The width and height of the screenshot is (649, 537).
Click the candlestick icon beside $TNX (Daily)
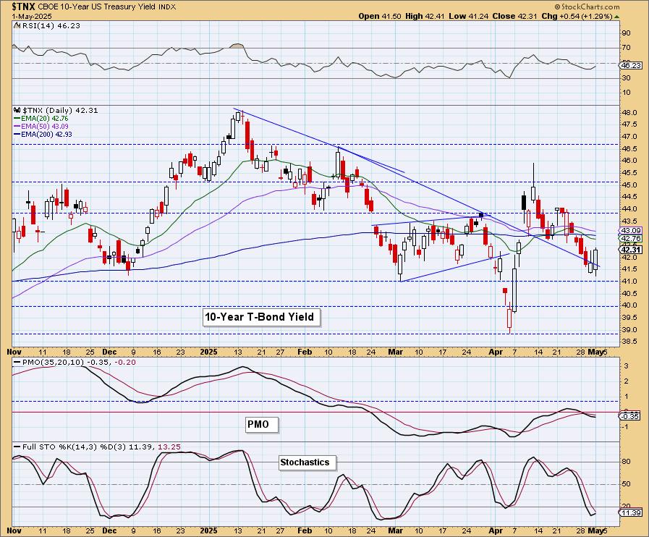pyautogui.click(x=17, y=111)
